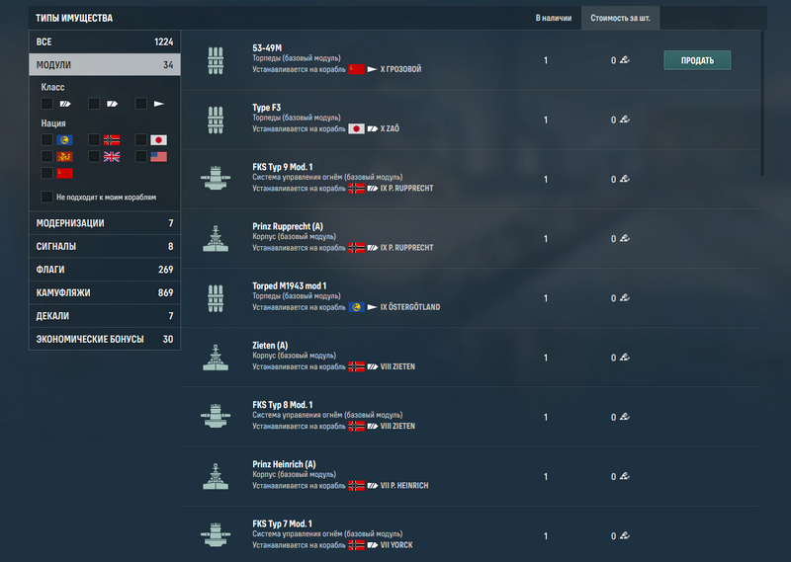Click the silver currency icon in Type F3 row

625,120
